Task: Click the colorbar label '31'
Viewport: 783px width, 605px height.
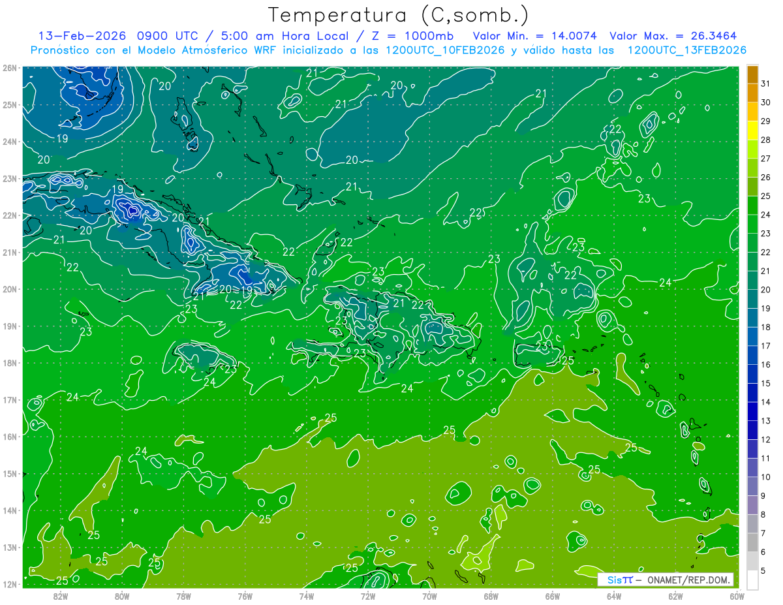Action: 765,84
